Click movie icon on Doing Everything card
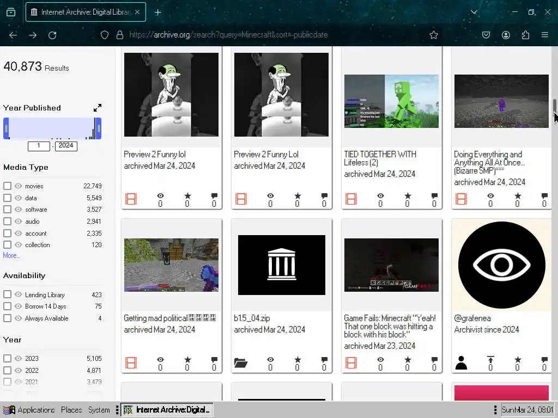 click(461, 199)
